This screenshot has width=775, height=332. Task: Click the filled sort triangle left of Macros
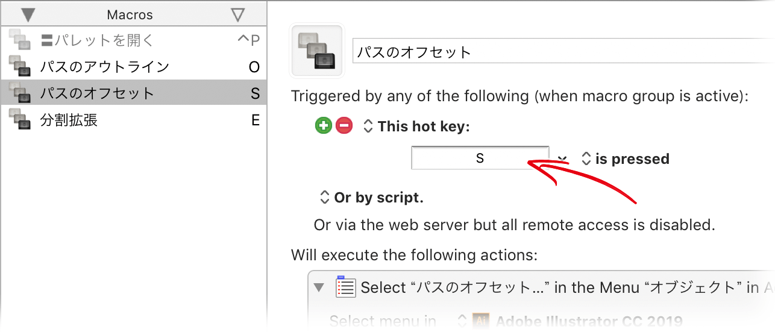[28, 14]
